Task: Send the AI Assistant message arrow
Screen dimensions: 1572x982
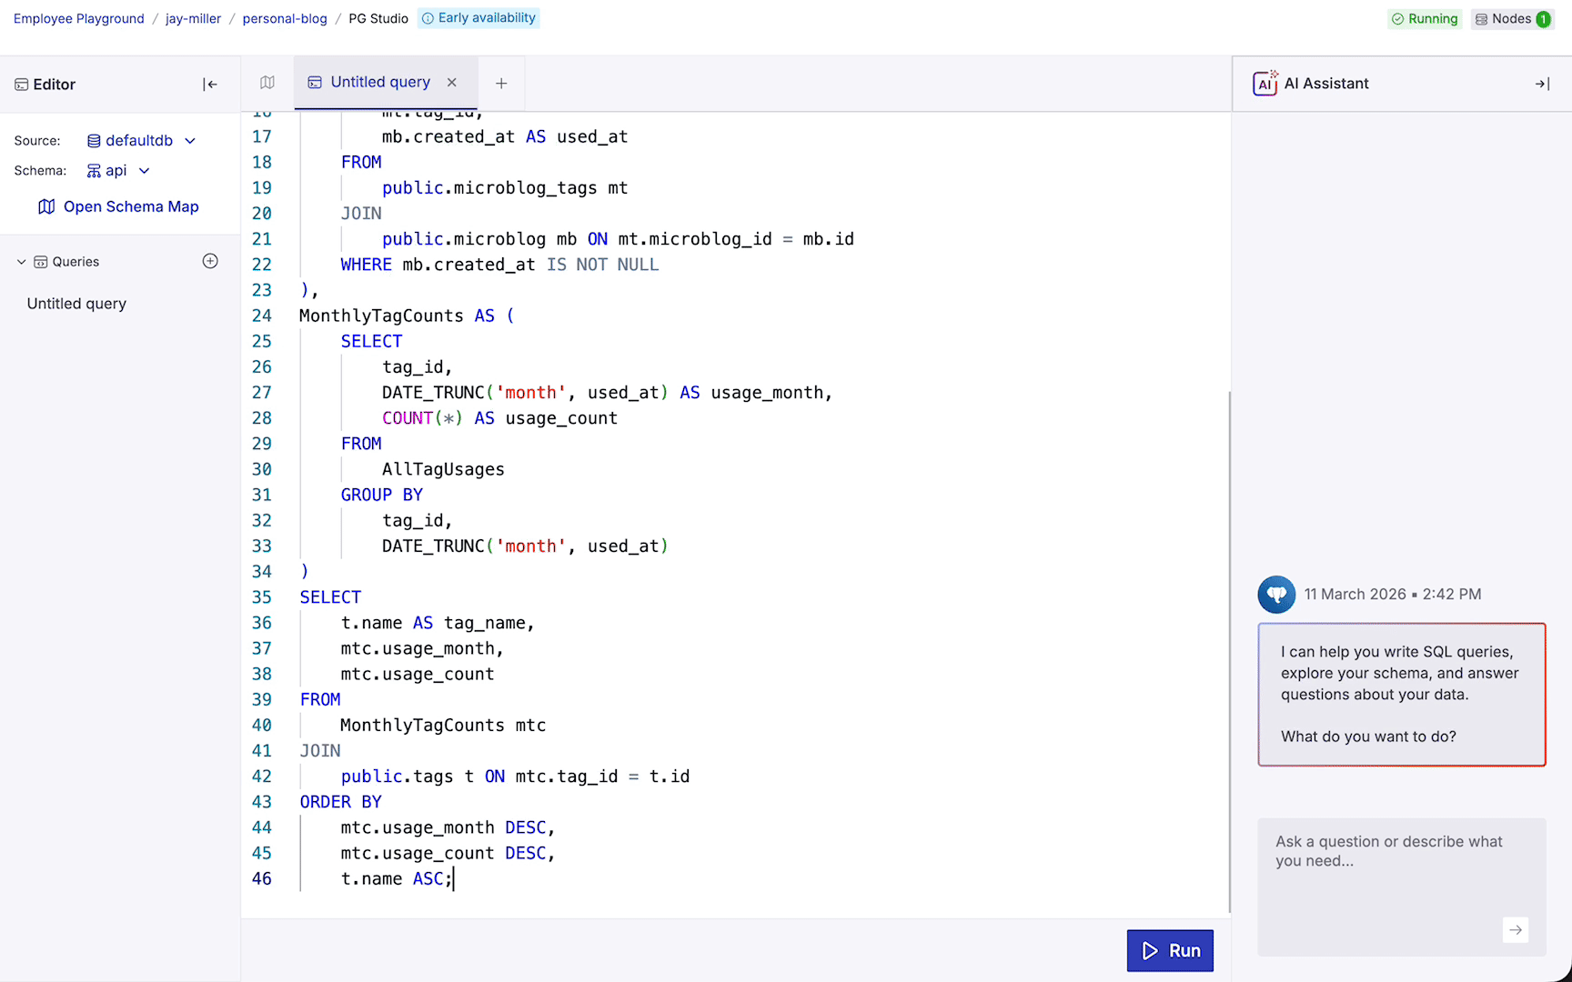Action: point(1516,929)
